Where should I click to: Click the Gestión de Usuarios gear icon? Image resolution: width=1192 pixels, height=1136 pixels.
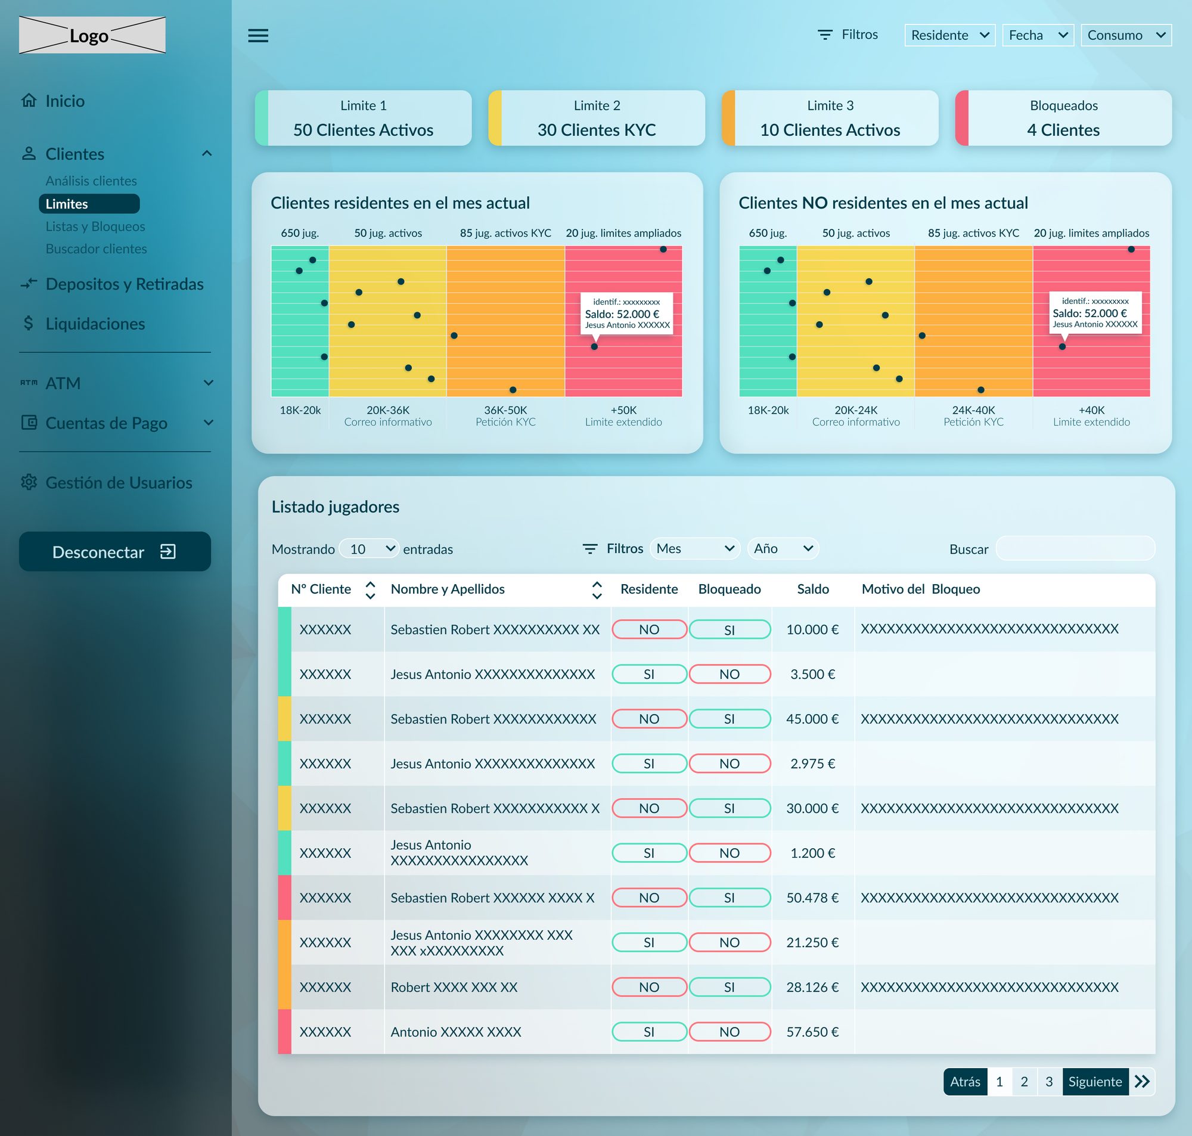pyautogui.click(x=29, y=482)
